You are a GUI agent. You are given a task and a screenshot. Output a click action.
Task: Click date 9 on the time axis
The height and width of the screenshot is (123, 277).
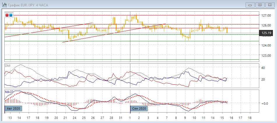click(185, 118)
